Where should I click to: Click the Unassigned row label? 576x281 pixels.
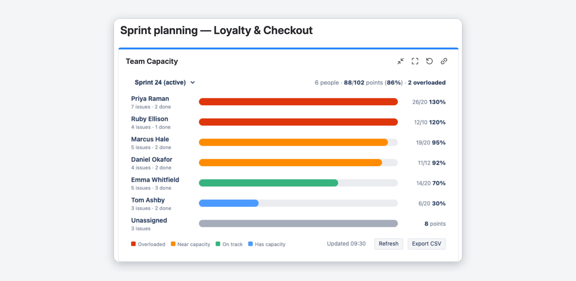[149, 220]
